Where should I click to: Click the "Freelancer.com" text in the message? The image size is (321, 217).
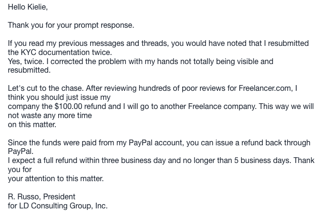(x=266, y=88)
